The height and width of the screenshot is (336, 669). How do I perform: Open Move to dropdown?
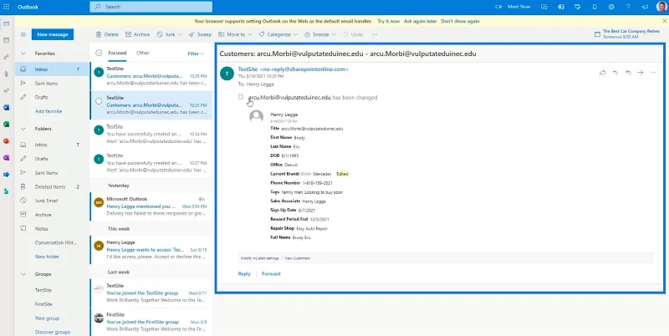pyautogui.click(x=235, y=34)
